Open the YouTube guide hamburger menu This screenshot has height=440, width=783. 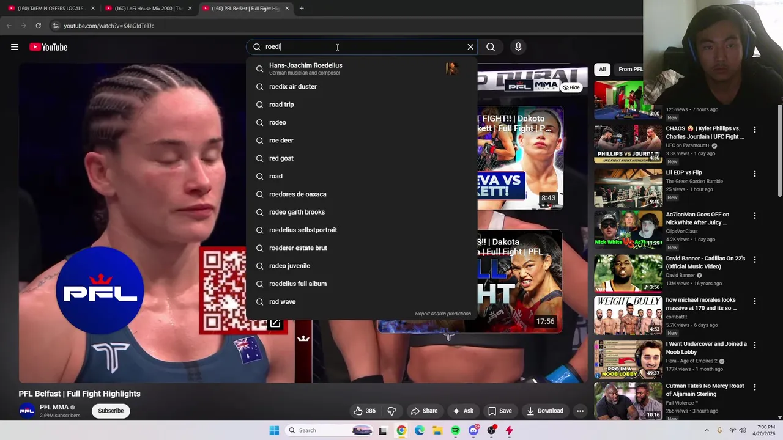[15, 47]
